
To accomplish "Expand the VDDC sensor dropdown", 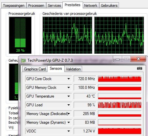I will tap(69, 131).
